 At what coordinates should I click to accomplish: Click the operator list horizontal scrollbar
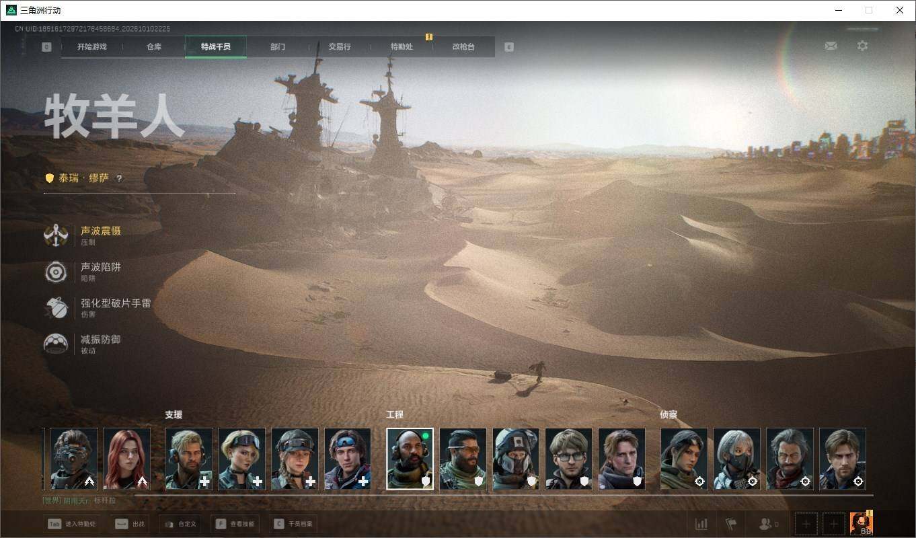click(504, 496)
